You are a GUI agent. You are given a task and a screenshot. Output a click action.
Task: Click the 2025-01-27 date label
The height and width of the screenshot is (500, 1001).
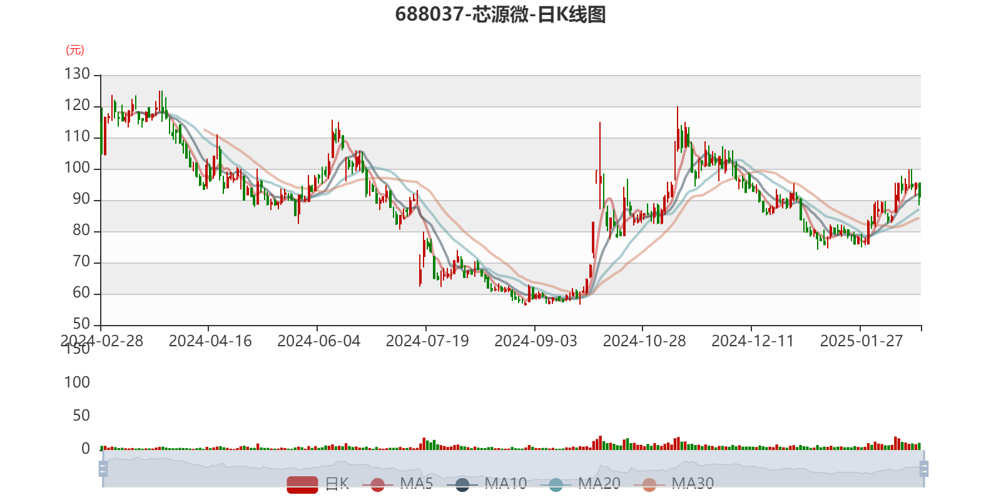pyautogui.click(x=861, y=341)
